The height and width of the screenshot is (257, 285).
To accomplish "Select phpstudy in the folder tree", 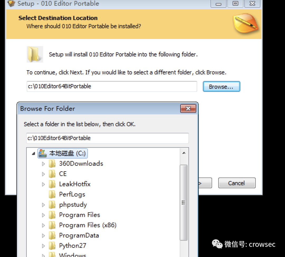I will 73,205.
